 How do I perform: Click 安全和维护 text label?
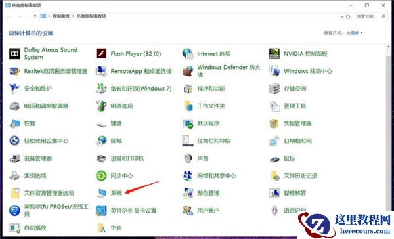click(38, 89)
